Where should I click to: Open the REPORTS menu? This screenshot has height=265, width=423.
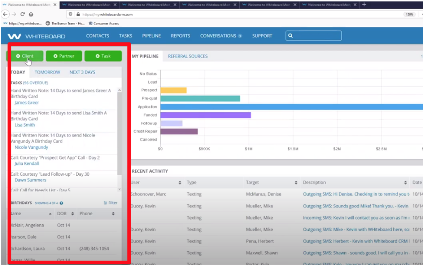180,36
